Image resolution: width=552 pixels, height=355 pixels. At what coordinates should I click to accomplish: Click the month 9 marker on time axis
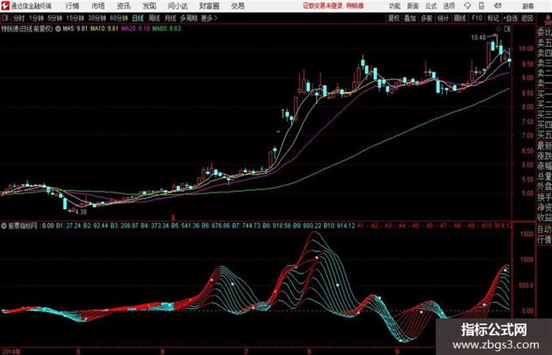(397, 351)
